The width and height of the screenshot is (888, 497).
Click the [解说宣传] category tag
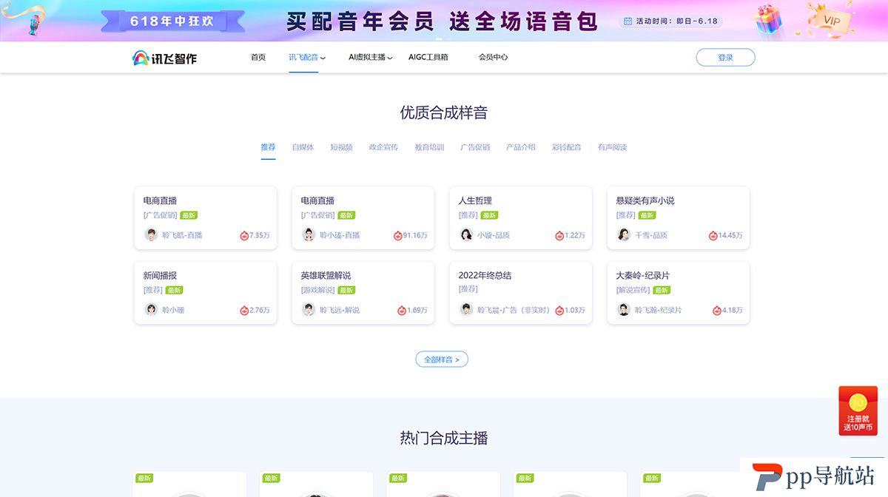point(633,290)
